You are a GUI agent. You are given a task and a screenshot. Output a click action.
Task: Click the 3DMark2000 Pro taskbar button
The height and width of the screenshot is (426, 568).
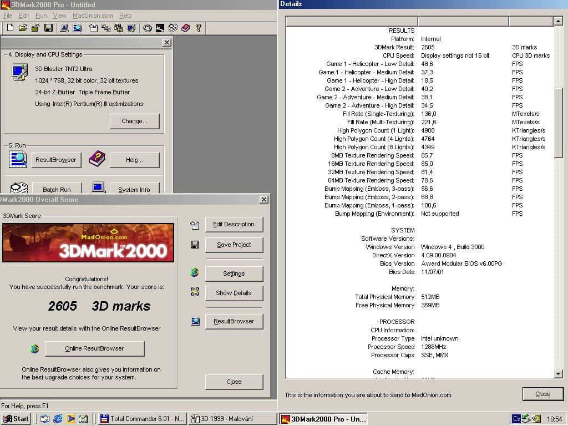(x=323, y=419)
